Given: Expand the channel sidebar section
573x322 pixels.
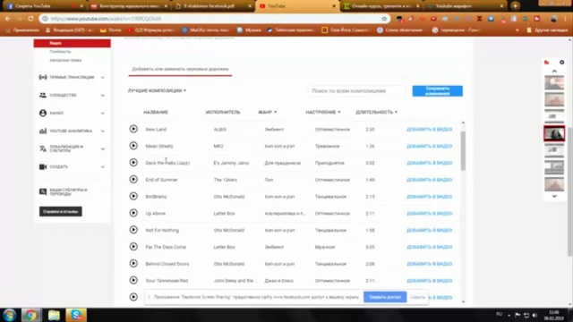Looking at the screenshot, I should click(x=103, y=114).
